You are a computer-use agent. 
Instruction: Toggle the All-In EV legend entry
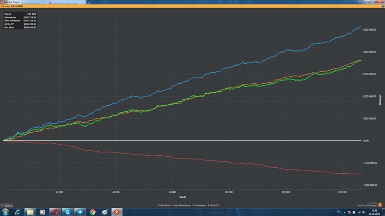(213, 206)
